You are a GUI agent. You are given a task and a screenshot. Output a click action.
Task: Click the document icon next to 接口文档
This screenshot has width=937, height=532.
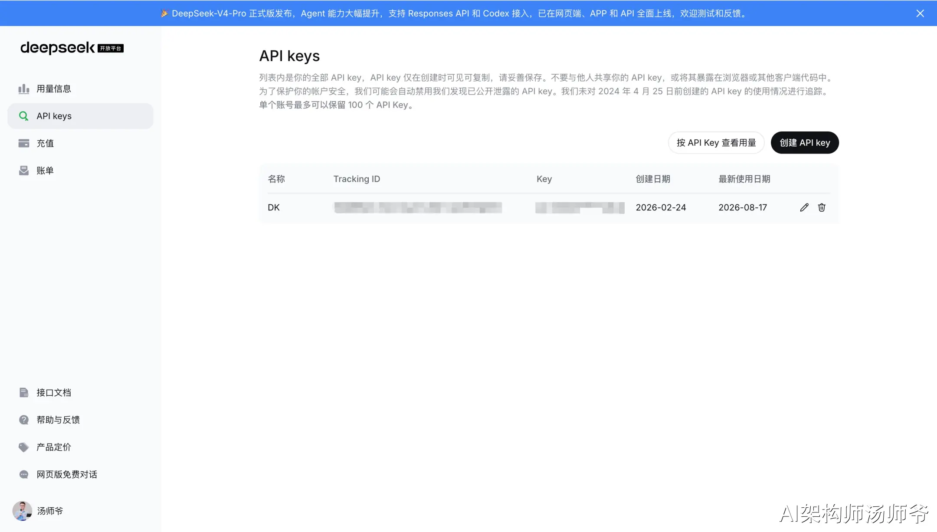click(24, 393)
